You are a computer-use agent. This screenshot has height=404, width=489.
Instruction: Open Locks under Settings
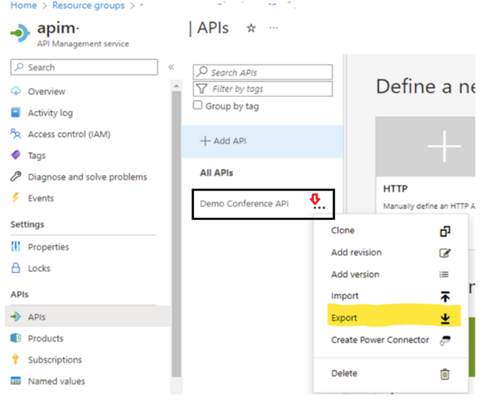click(39, 269)
